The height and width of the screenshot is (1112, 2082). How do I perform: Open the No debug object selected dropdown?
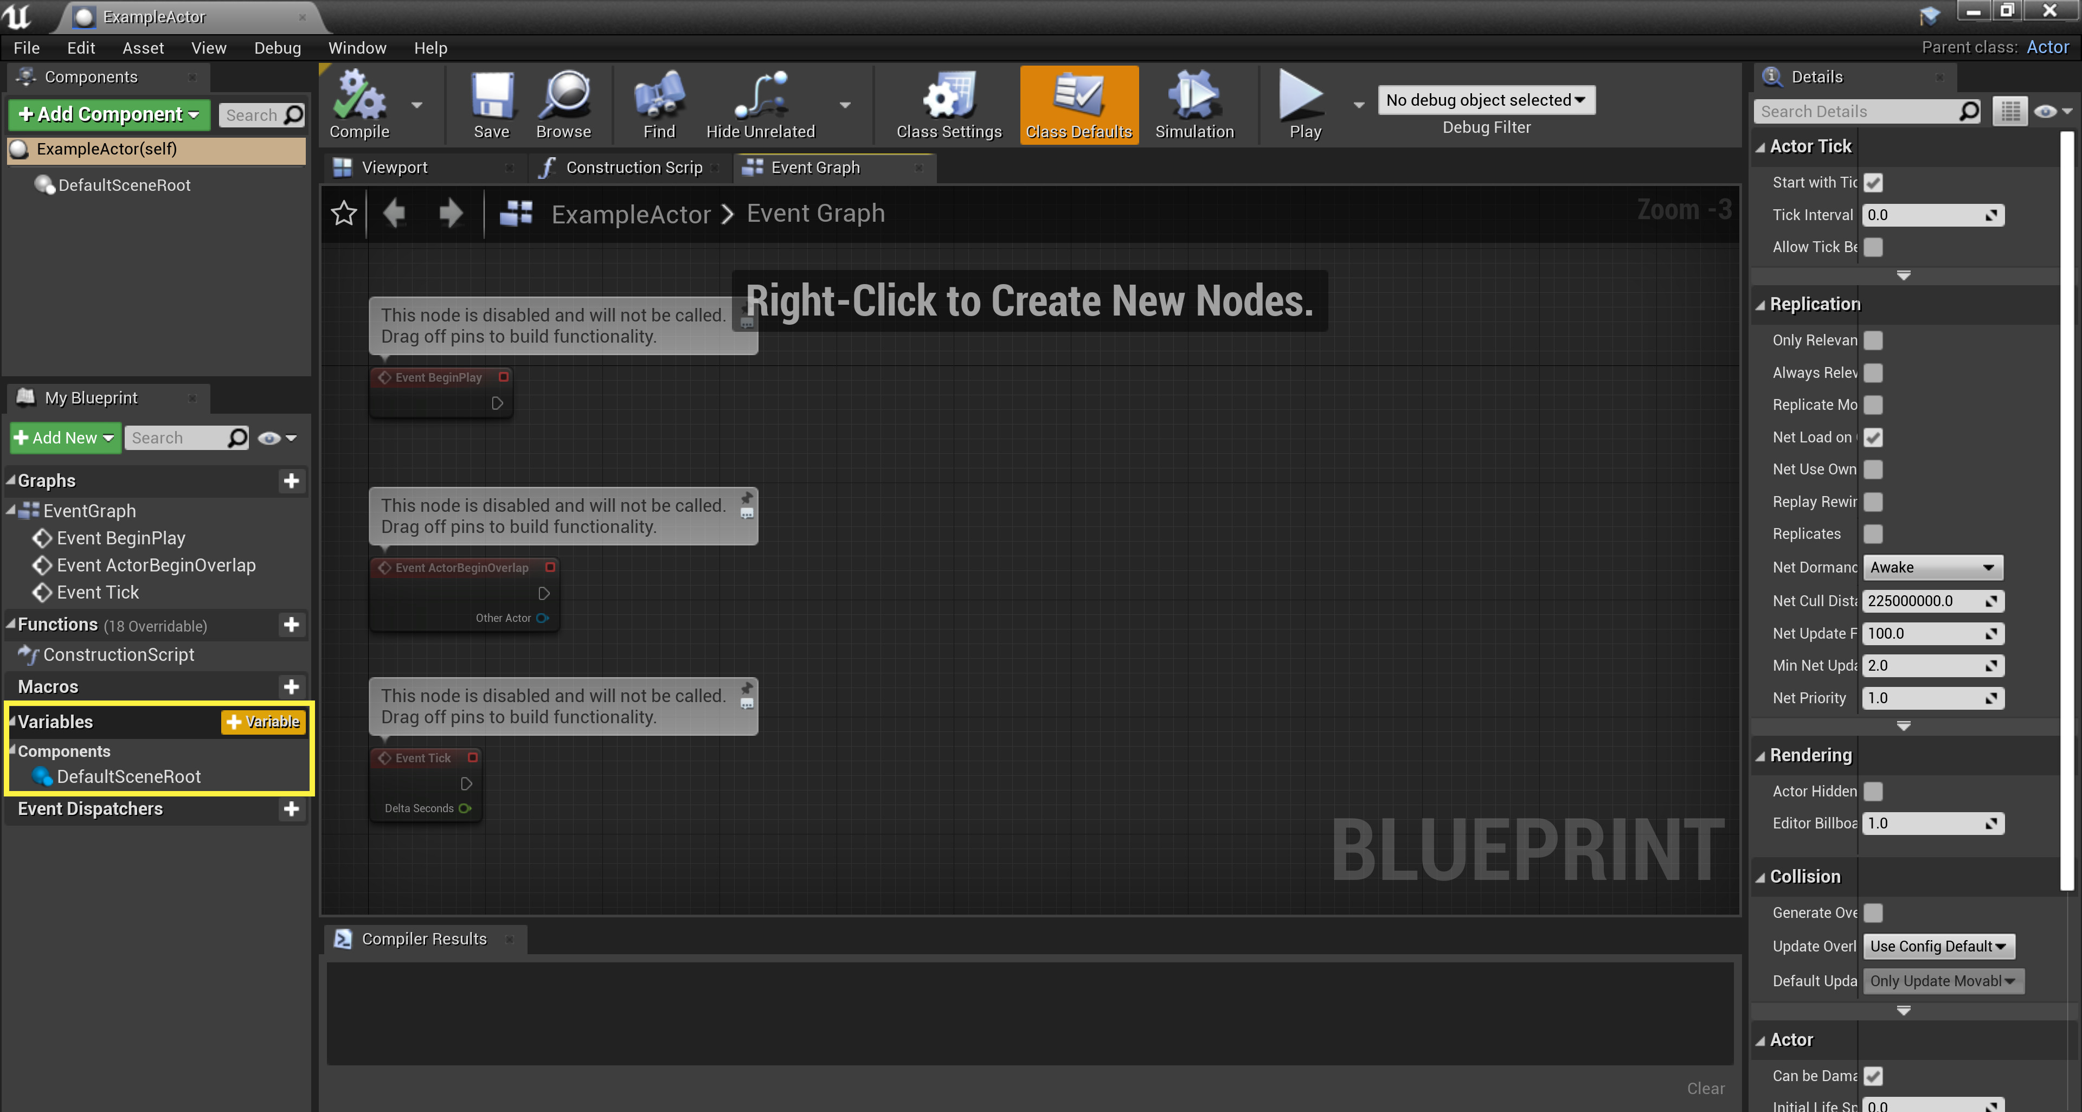(1486, 99)
